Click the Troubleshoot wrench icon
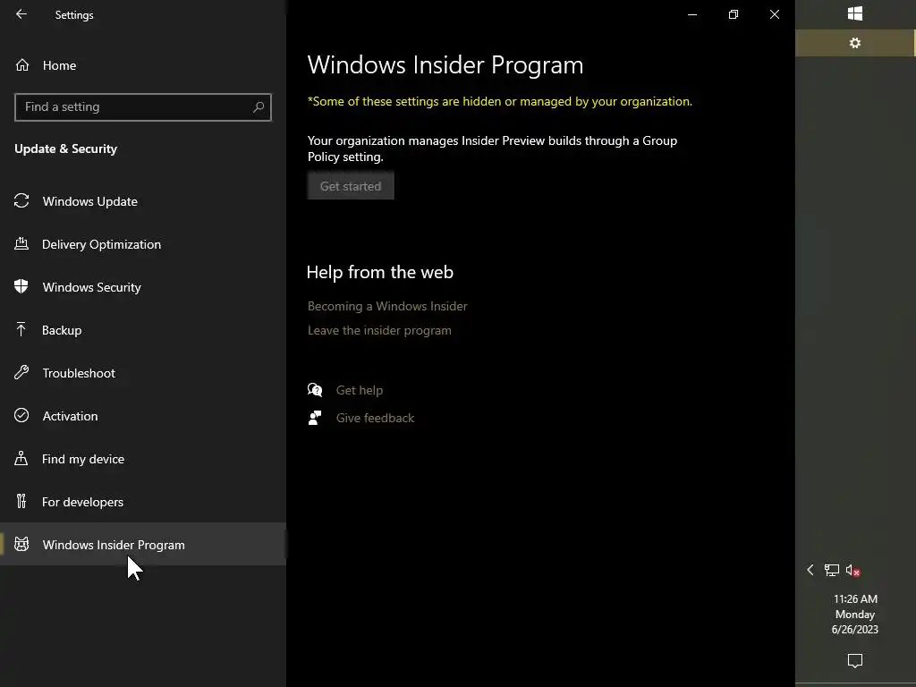916x687 pixels. 21,372
